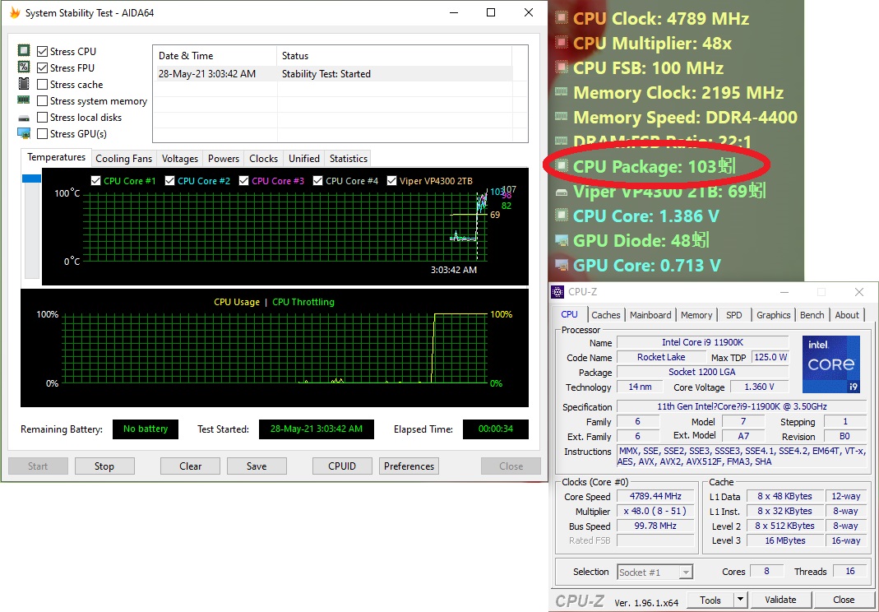Viewport: 879px width, 612px height.
Task: Open the Statistics tab
Action: coord(348,159)
